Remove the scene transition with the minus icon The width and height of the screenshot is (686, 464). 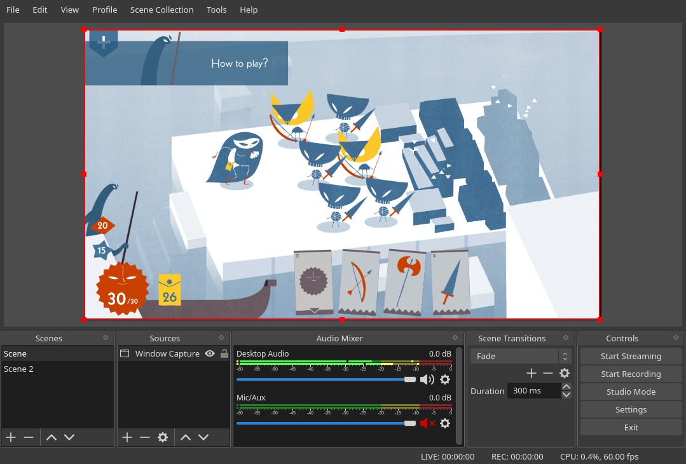548,373
